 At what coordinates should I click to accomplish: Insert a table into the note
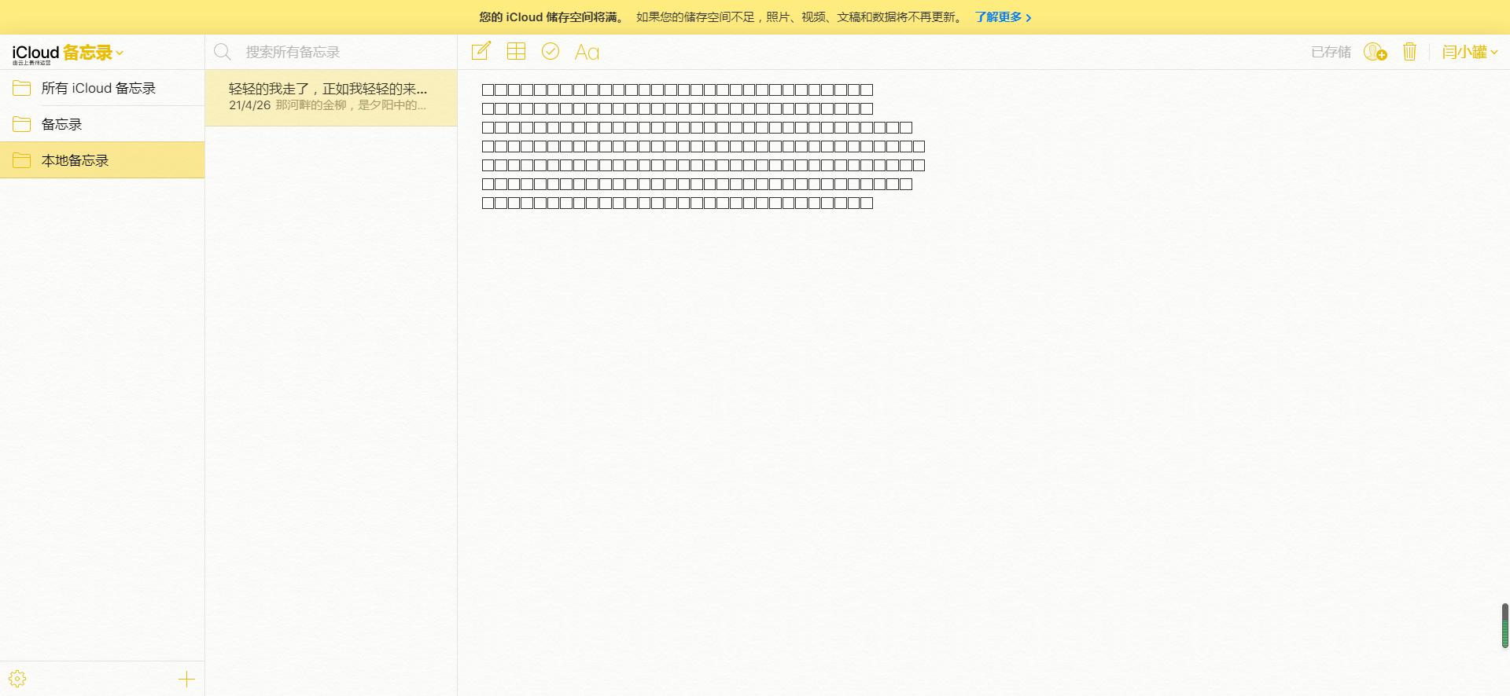[516, 51]
